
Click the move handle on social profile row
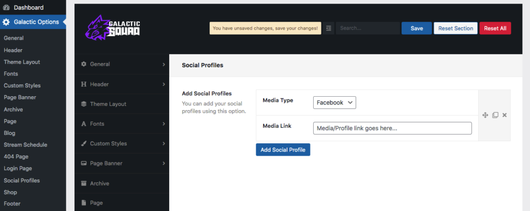point(485,115)
